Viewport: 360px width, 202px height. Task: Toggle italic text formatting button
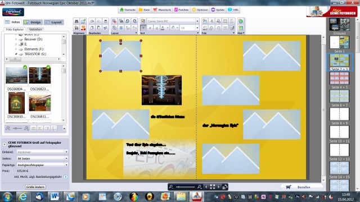150,28
